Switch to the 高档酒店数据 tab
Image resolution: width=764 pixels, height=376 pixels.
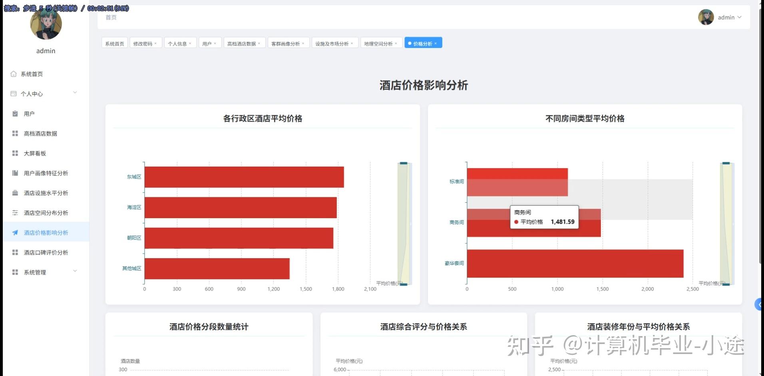242,43
